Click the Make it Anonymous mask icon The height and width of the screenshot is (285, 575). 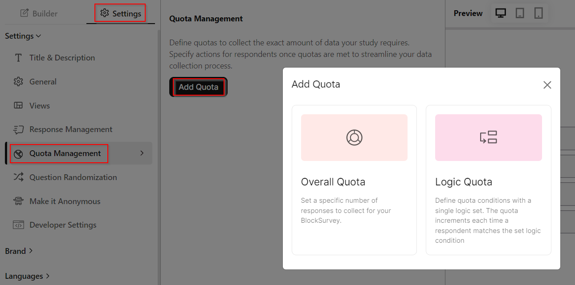18,201
